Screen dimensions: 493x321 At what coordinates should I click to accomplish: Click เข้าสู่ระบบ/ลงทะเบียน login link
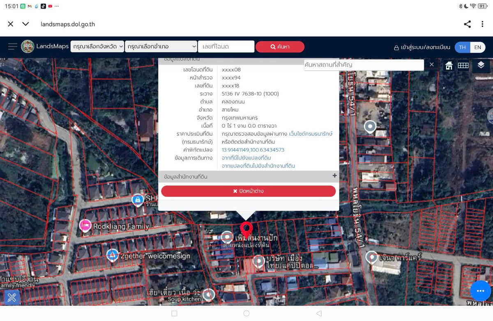coord(422,47)
